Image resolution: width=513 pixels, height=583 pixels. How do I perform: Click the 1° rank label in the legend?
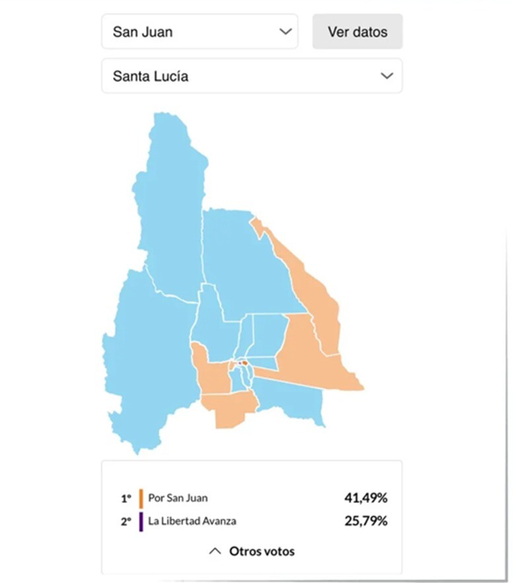[x=125, y=498]
